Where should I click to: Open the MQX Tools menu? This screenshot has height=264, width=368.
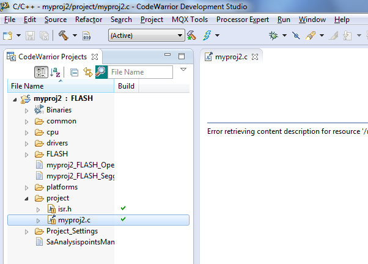(190, 20)
